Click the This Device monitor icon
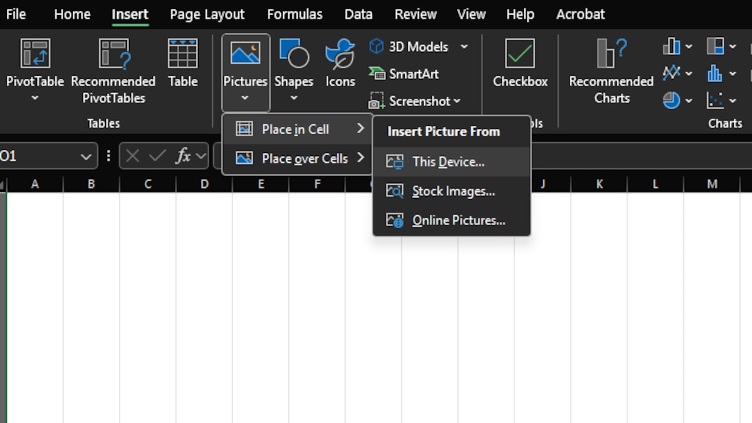Viewport: 752px width, 423px height. pos(395,162)
